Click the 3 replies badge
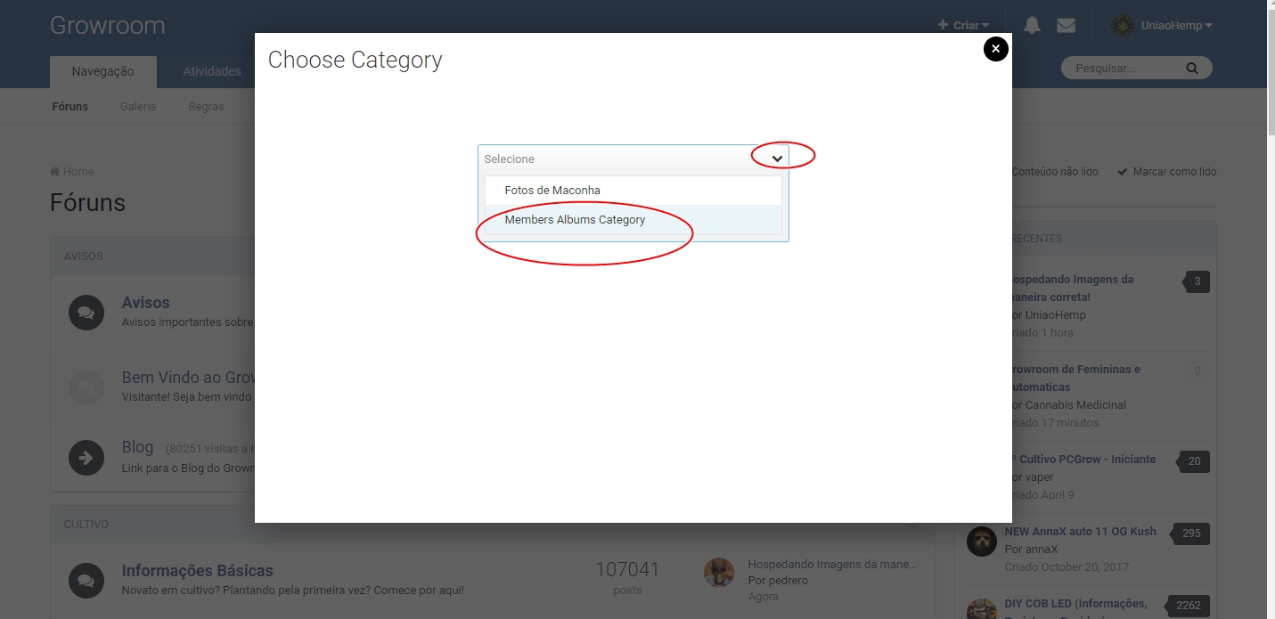The width and height of the screenshot is (1275, 619). tap(1197, 281)
